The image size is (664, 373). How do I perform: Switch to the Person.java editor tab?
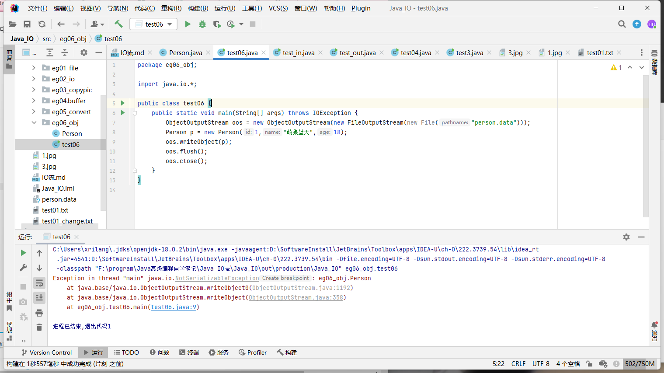185,52
